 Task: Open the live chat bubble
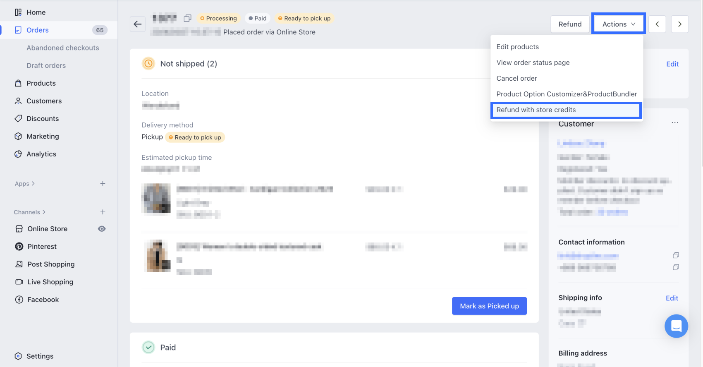coord(676,326)
